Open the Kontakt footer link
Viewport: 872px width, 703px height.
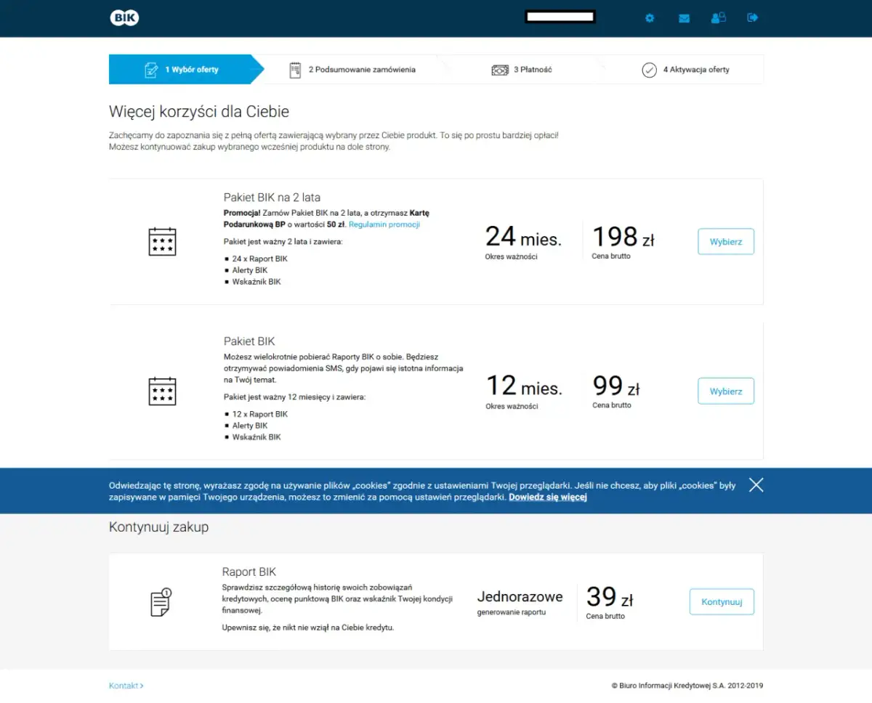pos(126,686)
